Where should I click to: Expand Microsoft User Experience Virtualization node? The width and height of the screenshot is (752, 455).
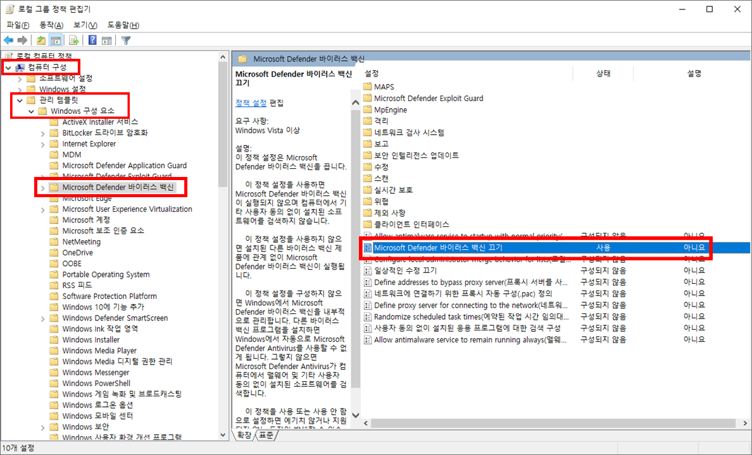click(x=42, y=210)
